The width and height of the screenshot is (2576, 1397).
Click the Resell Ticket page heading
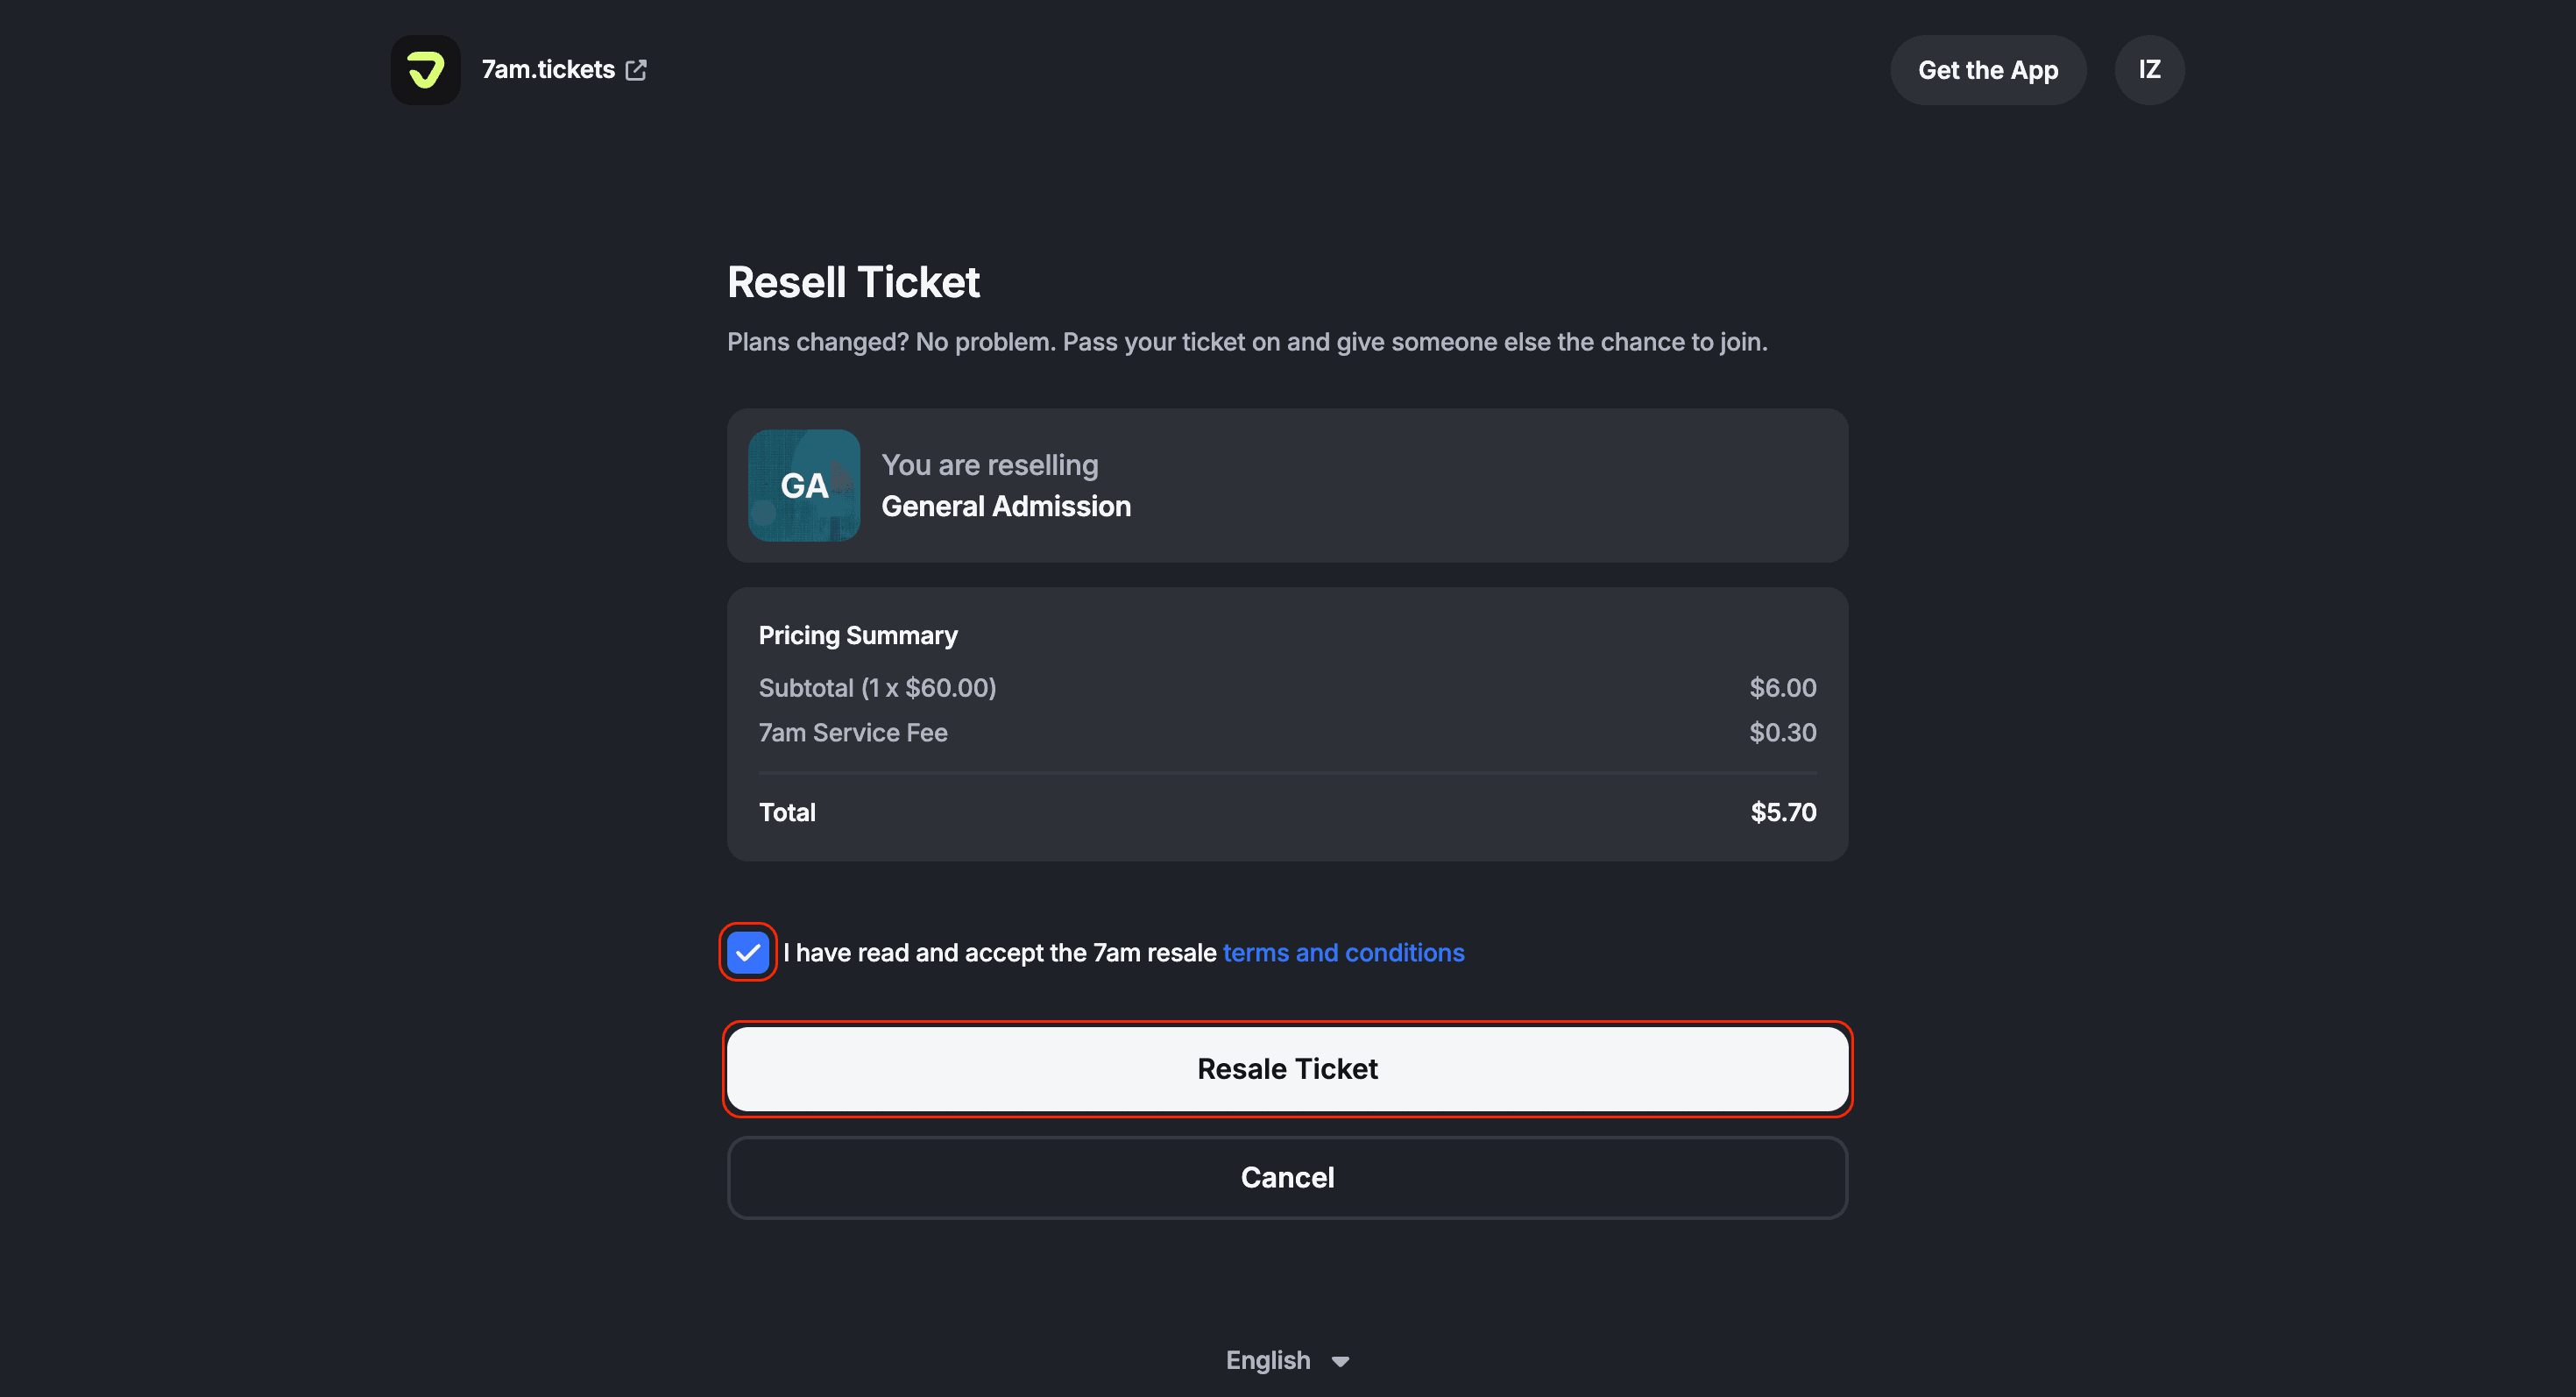pyautogui.click(x=853, y=282)
